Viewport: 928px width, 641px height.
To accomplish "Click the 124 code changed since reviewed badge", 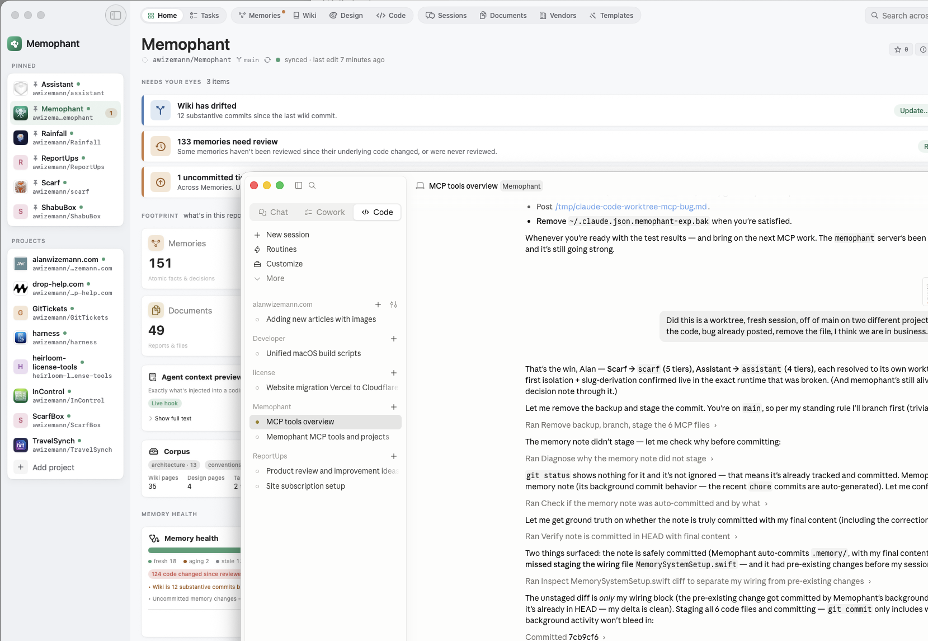I will tap(195, 574).
